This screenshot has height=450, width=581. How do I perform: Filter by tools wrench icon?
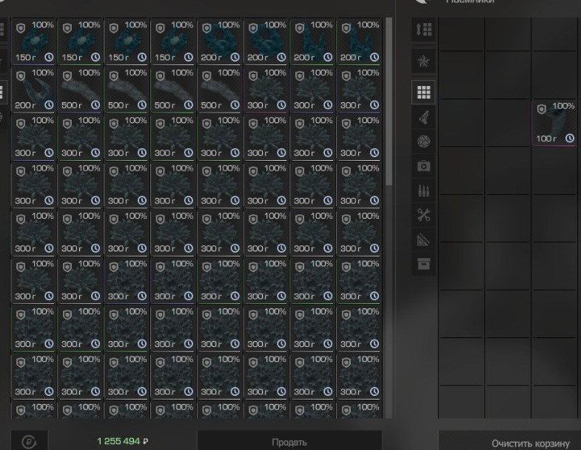424,215
